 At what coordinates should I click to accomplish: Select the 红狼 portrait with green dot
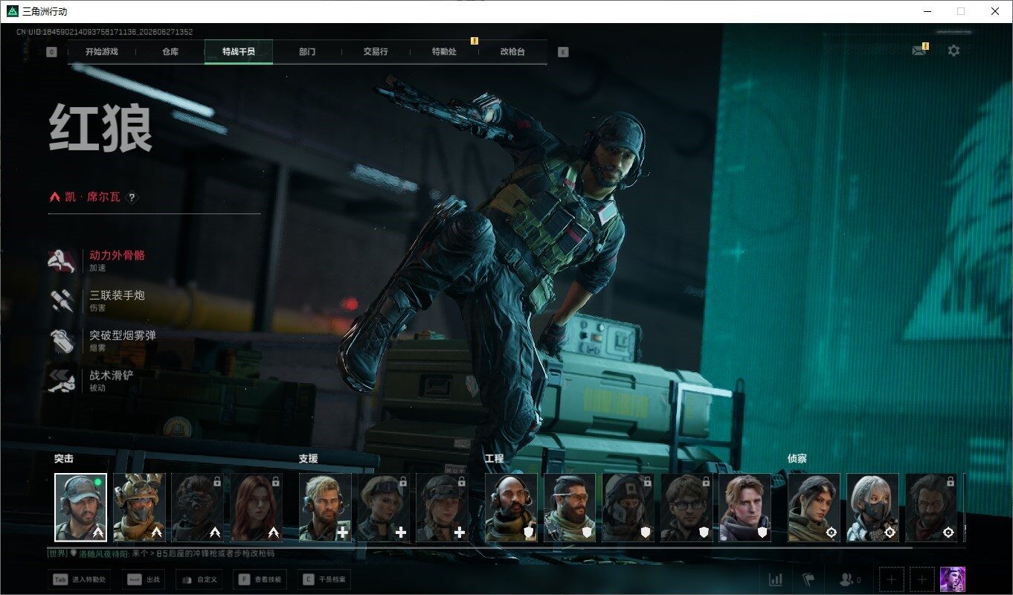pyautogui.click(x=80, y=507)
